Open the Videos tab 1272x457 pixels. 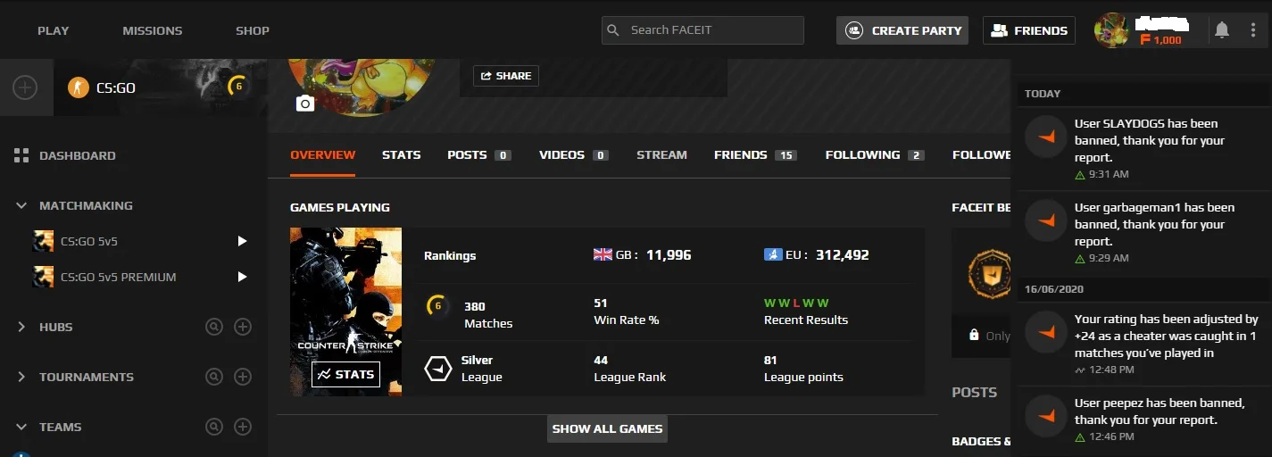pyautogui.click(x=574, y=154)
